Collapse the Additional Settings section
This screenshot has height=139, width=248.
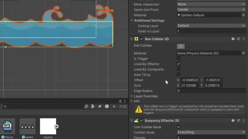pyautogui.click(x=132, y=20)
